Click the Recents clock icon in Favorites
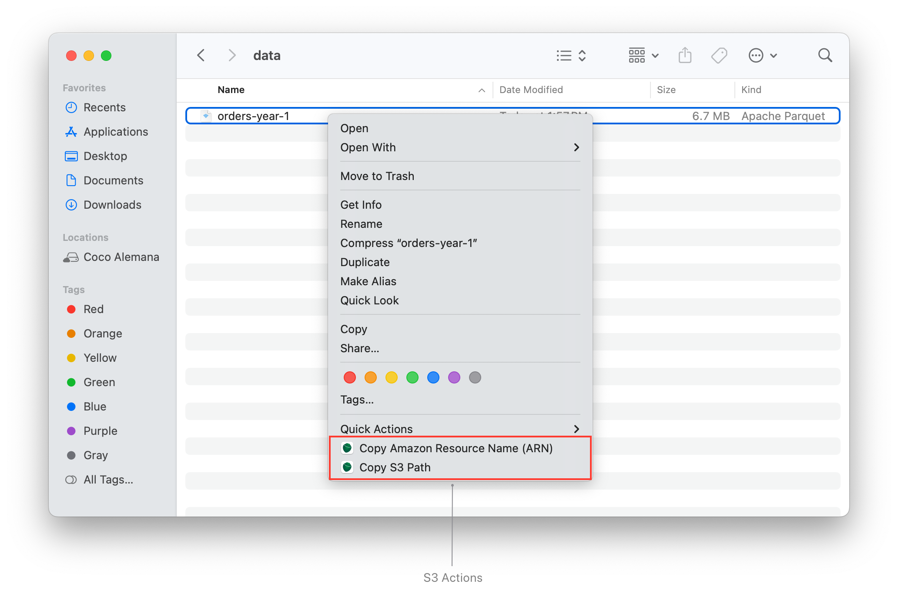898x607 pixels. coord(71,107)
